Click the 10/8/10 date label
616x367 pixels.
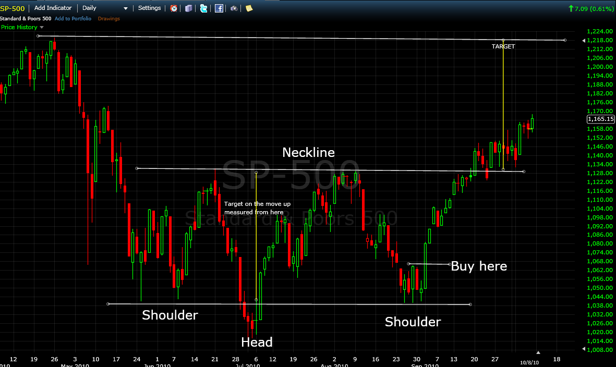(529, 363)
